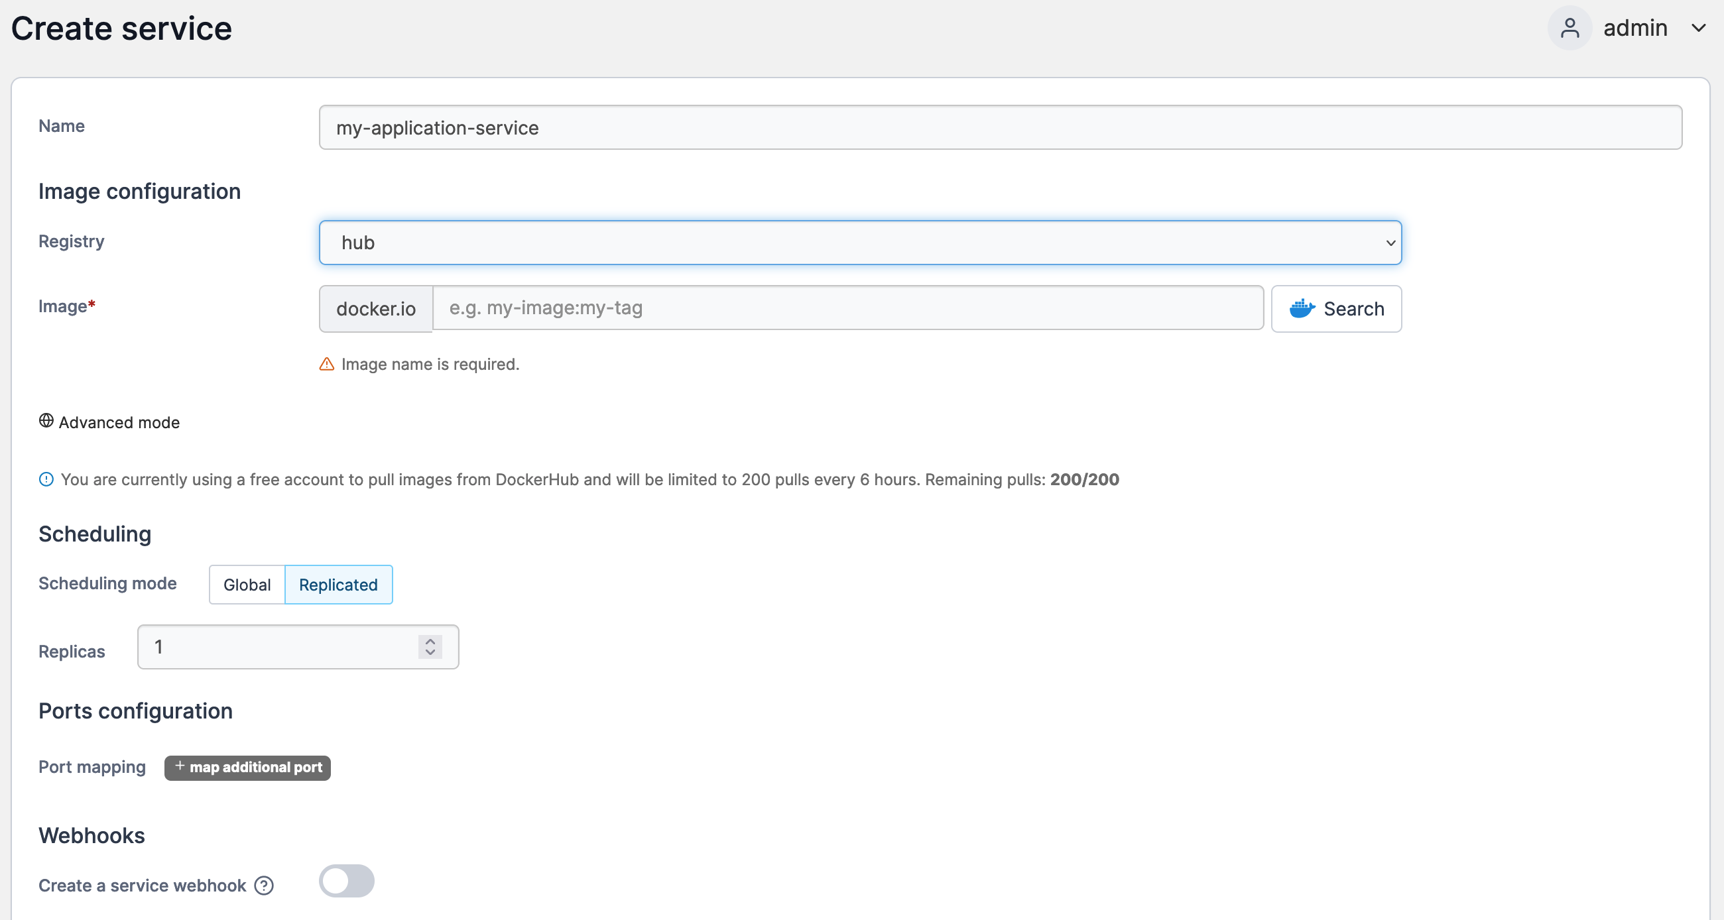This screenshot has height=920, width=1724.
Task: Click the info icon beside DockerHub notice
Action: (46, 479)
